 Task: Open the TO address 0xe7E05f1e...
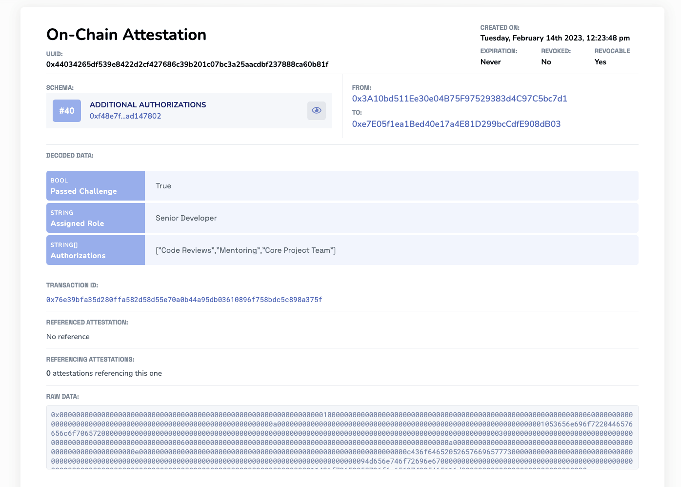pos(456,124)
